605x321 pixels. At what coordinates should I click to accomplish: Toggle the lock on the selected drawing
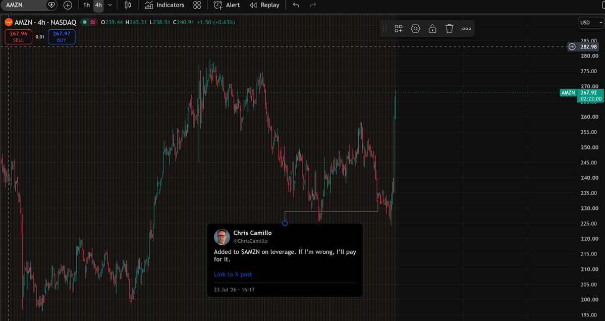tap(432, 29)
